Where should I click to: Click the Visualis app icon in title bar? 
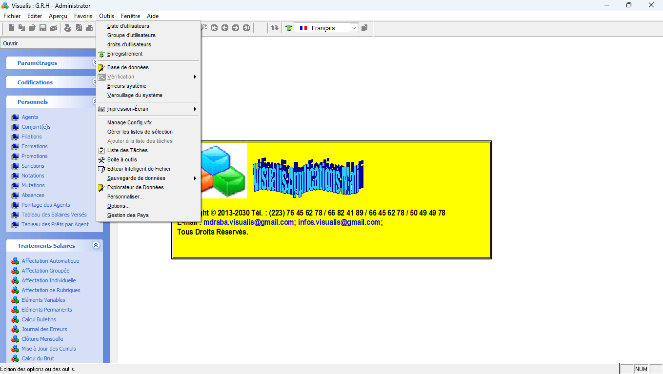[x=5, y=5]
